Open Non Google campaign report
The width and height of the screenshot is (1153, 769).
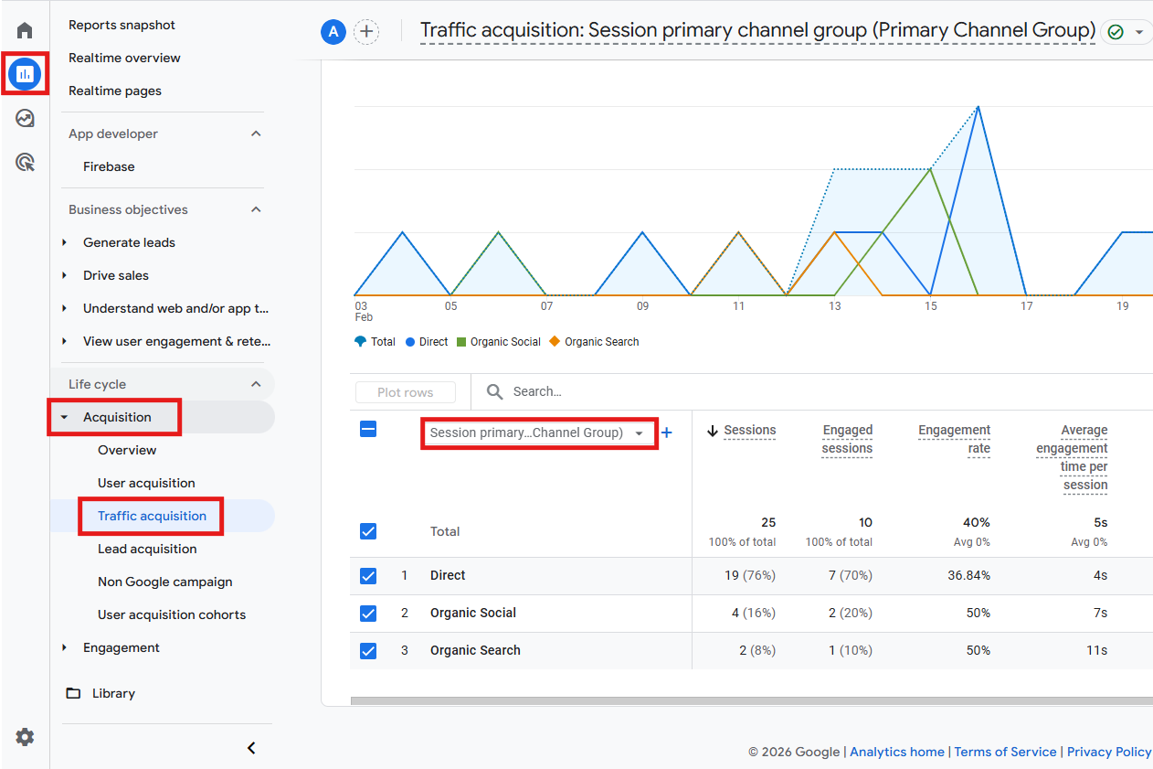[x=165, y=582]
